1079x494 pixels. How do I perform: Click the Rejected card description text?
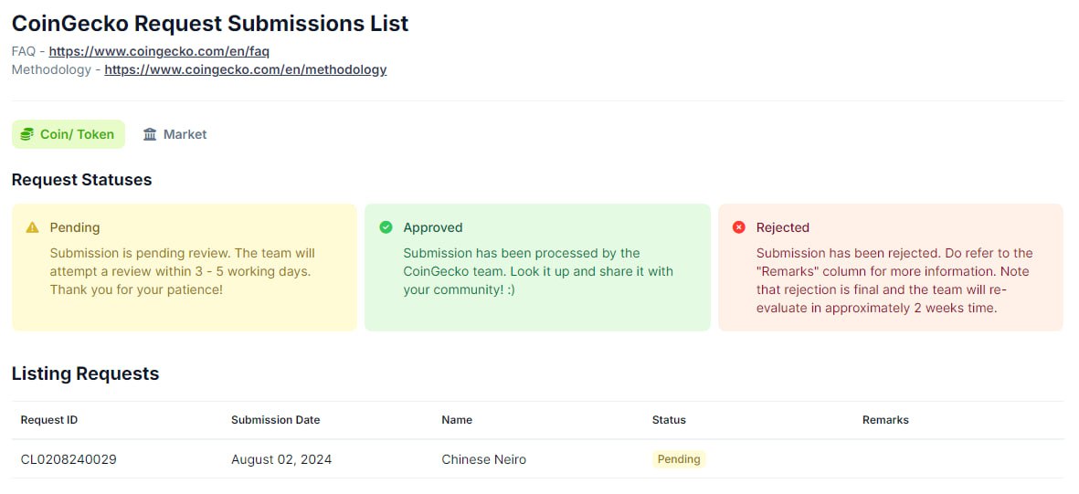[894, 280]
